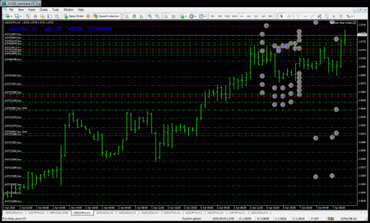Screen dimensions: 370x223
Task: Switch to candlestick chart display
Action: tap(134, 16)
